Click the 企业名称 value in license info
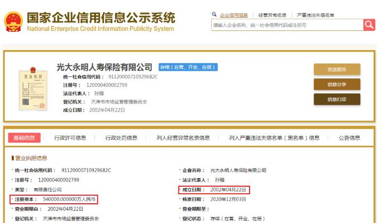The width and height of the screenshot is (378, 223). [238, 170]
